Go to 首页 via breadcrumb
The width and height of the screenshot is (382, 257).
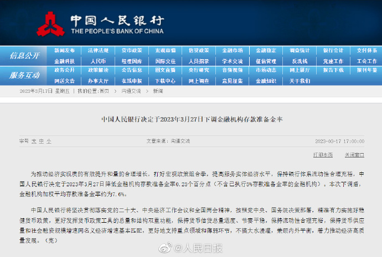(104, 91)
